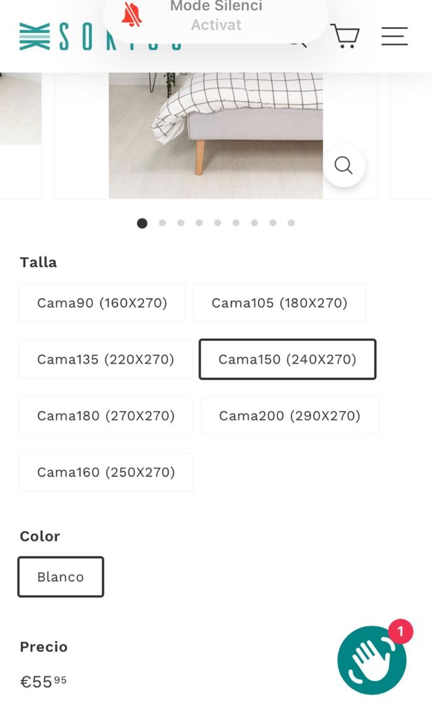Tap the bed product photo

215,135
